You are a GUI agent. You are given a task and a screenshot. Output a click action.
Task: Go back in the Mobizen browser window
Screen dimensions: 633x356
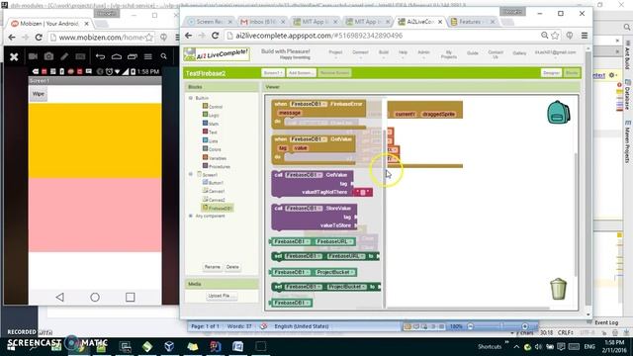pyautogui.click(x=12, y=38)
